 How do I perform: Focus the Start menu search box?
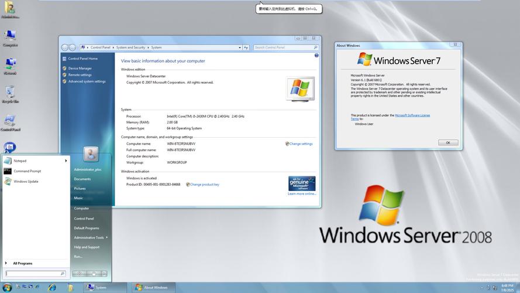click(36, 274)
